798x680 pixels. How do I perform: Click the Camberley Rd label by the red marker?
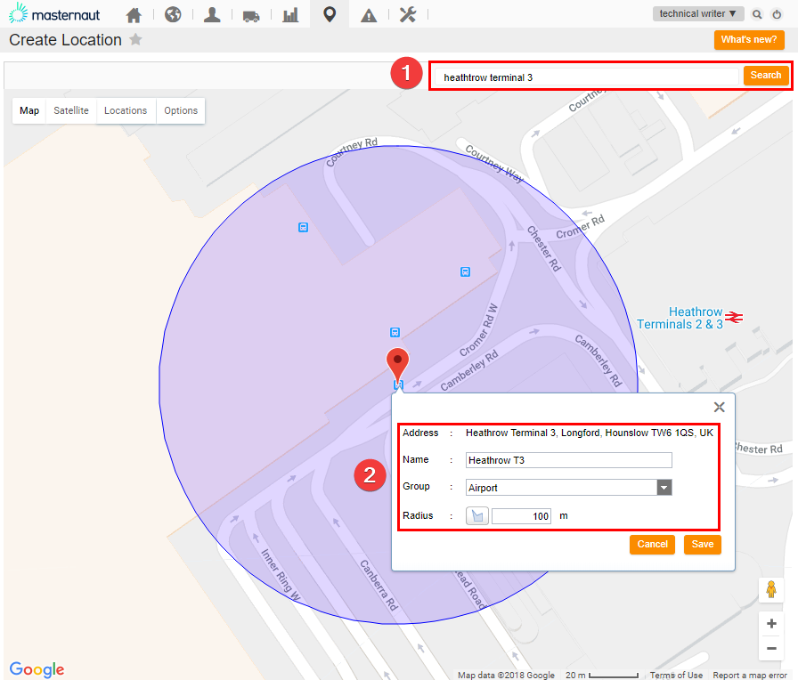pyautogui.click(x=469, y=371)
